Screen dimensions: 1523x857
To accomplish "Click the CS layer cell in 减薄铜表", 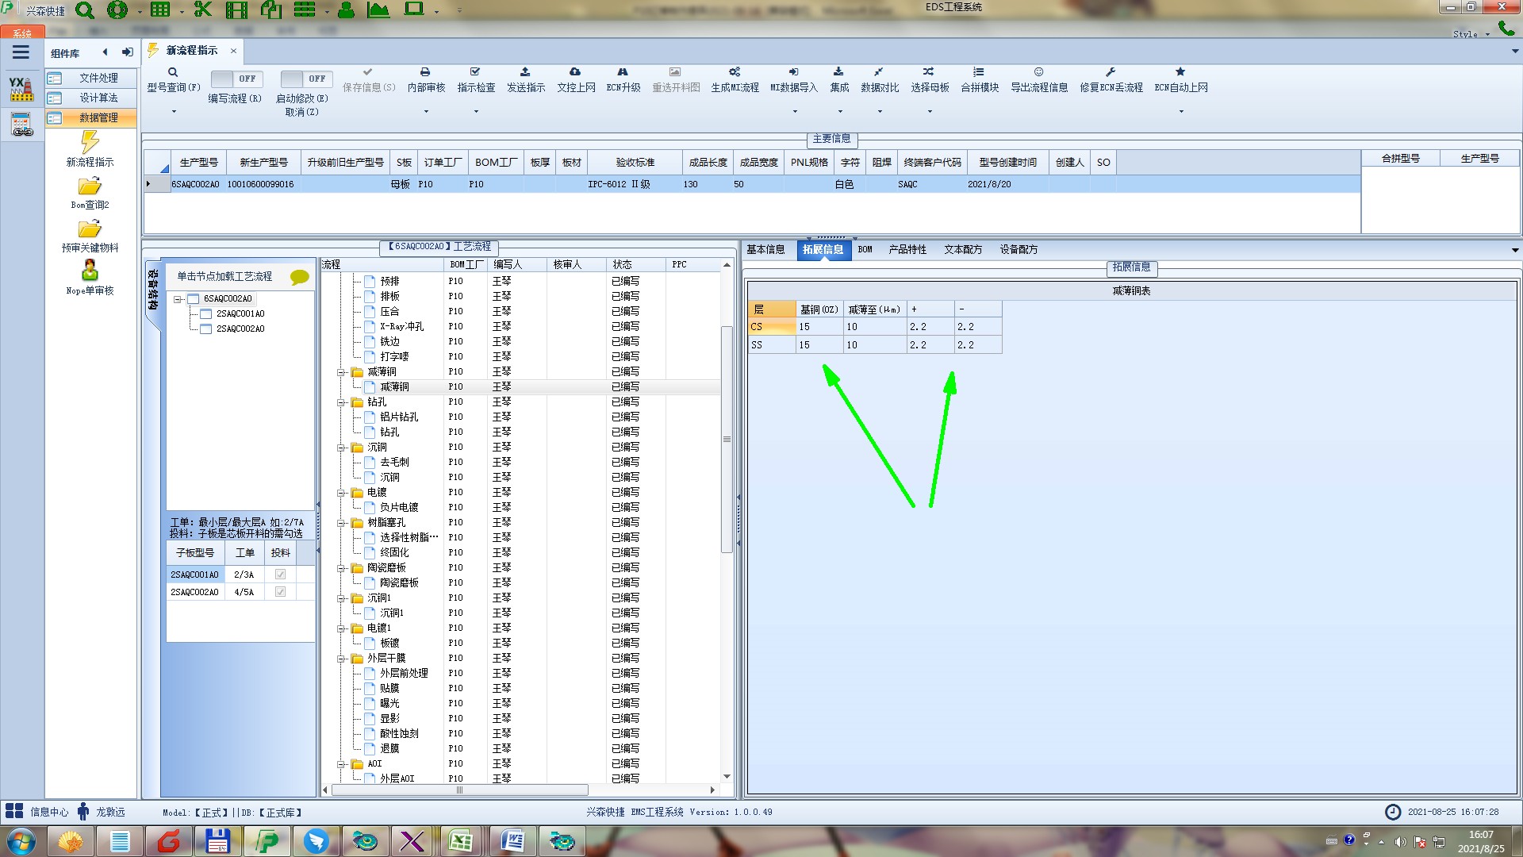I will [771, 327].
